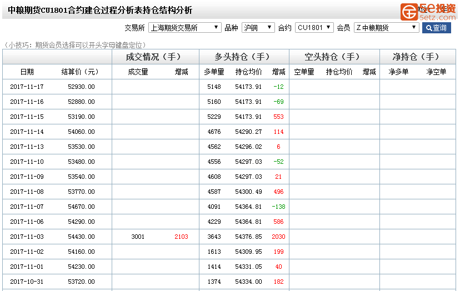Click red volume change 2103
Viewport: 460px width, 291px height.
181,237
